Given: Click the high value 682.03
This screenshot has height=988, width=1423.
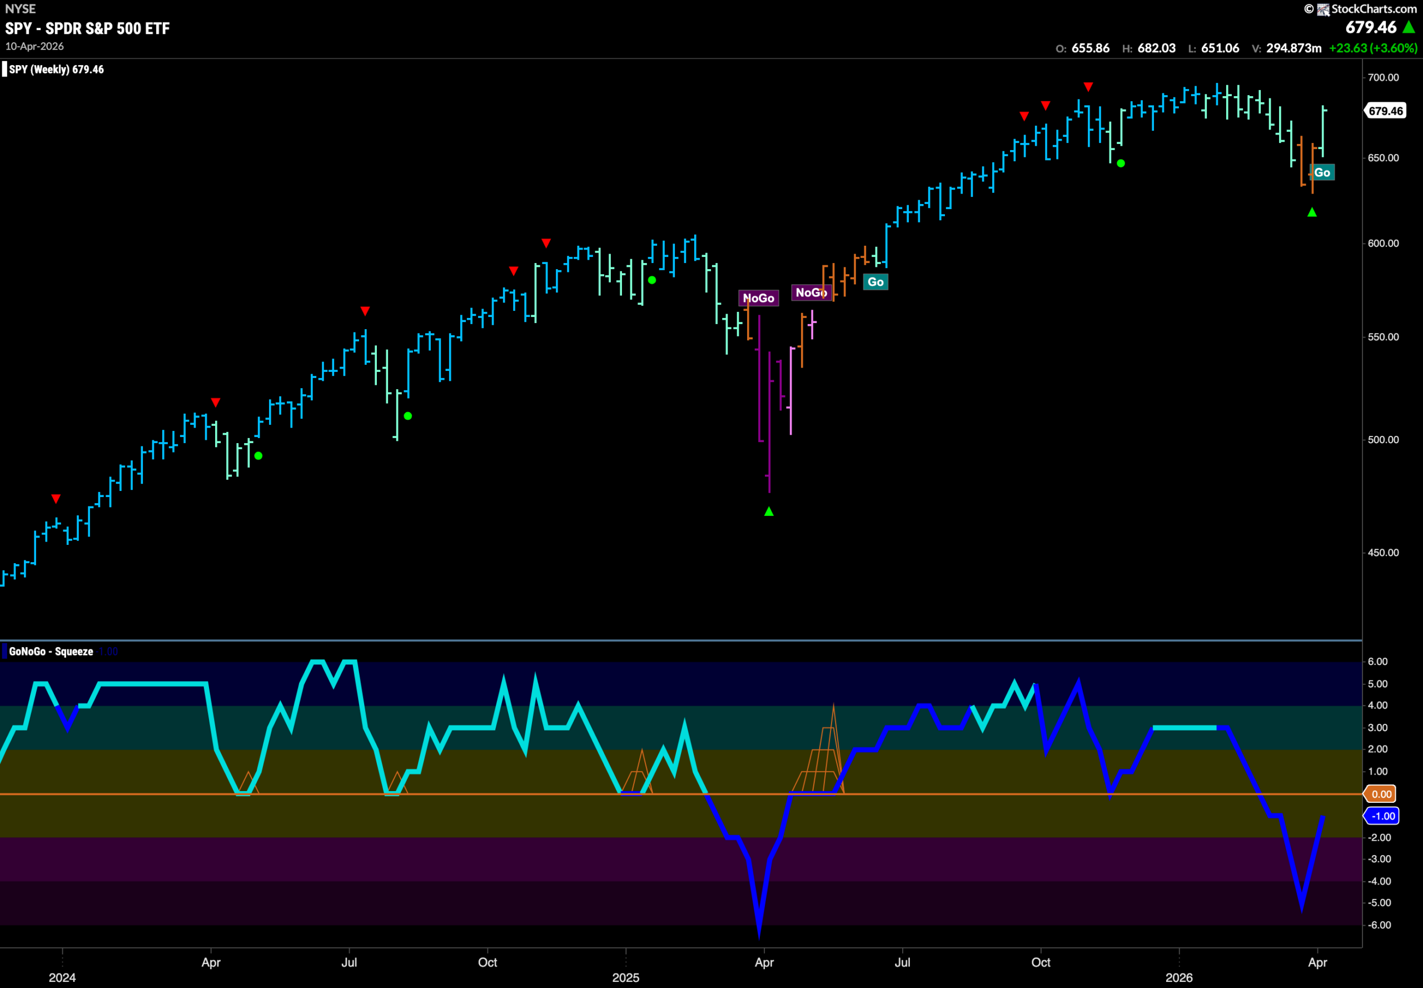Looking at the screenshot, I should point(1156,48).
